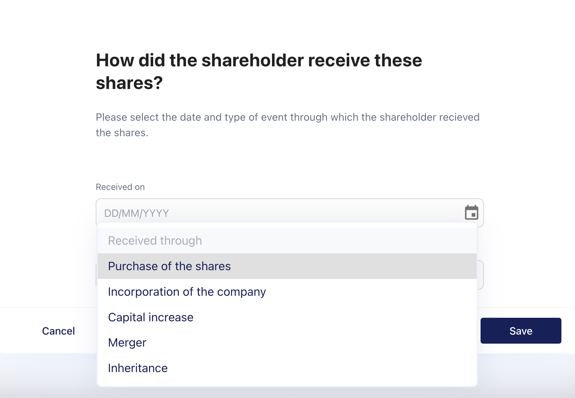Mark shares as received by inheritance

[x=138, y=368]
